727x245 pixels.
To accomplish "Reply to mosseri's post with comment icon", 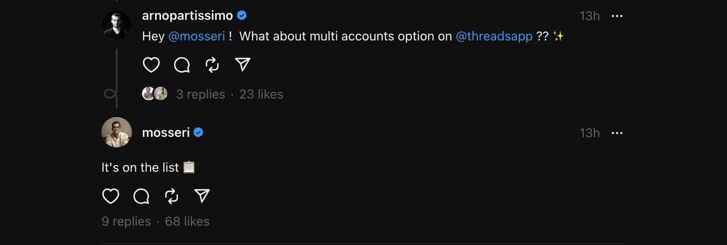I will (x=141, y=196).
